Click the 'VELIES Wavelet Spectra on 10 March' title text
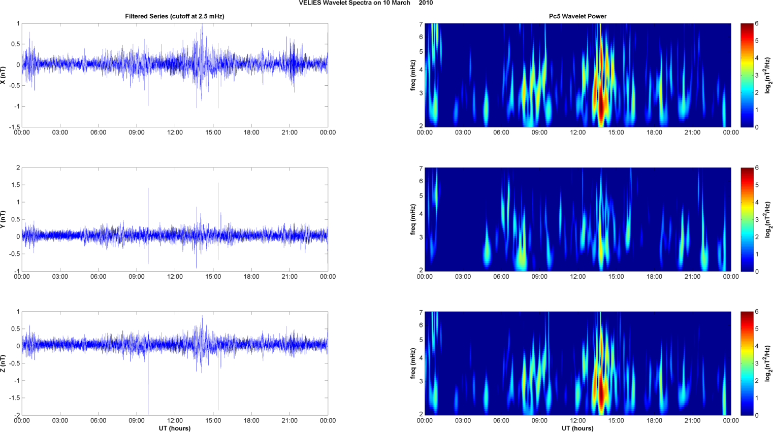Viewport: 773px width, 432px height. (x=355, y=3)
